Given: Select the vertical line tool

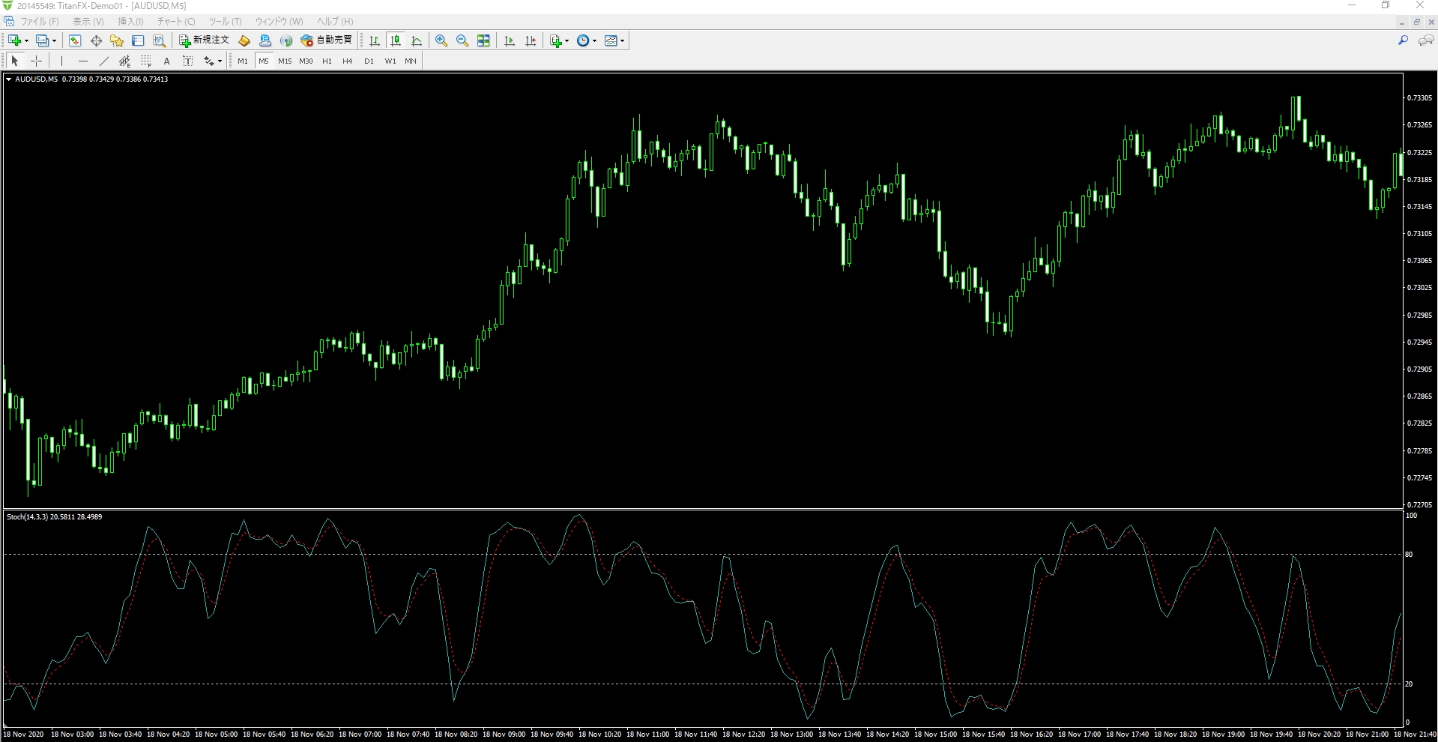Looking at the screenshot, I should (61, 61).
